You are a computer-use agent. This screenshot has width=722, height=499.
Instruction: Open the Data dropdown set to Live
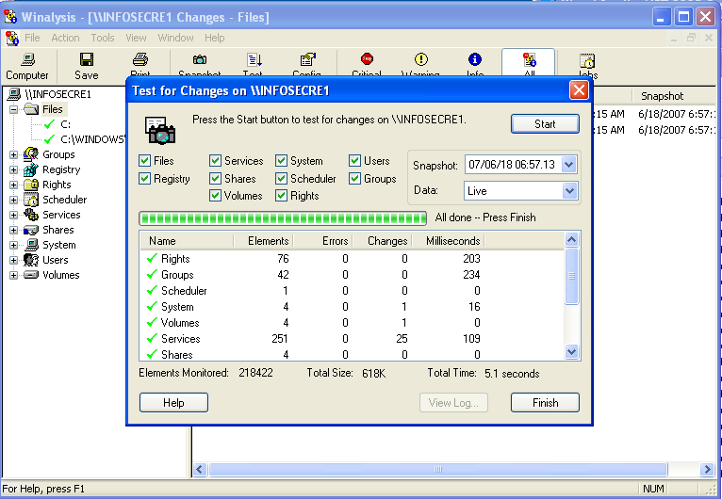pyautogui.click(x=569, y=191)
